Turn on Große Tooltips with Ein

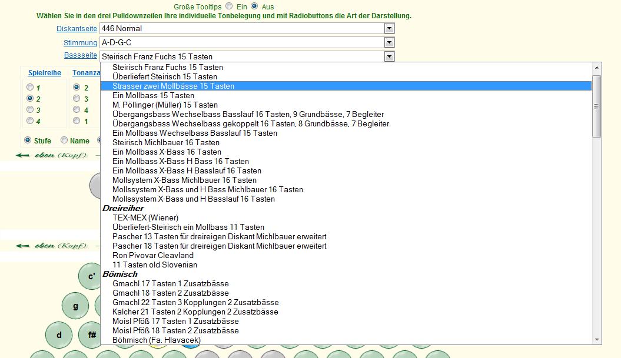pyautogui.click(x=230, y=6)
